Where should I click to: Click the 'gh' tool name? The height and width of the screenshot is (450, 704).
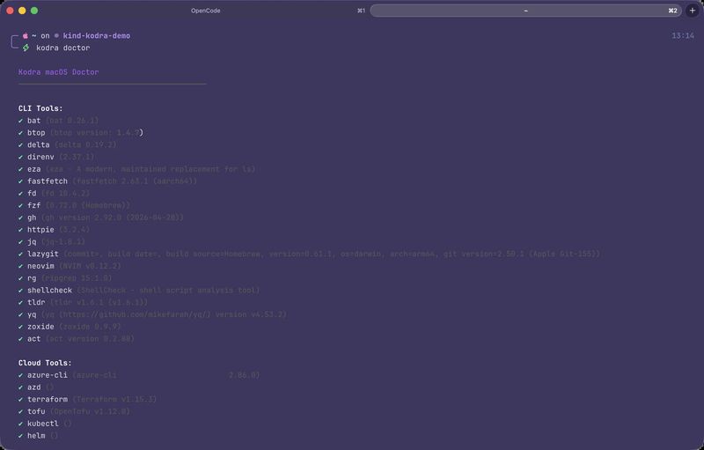pos(32,218)
